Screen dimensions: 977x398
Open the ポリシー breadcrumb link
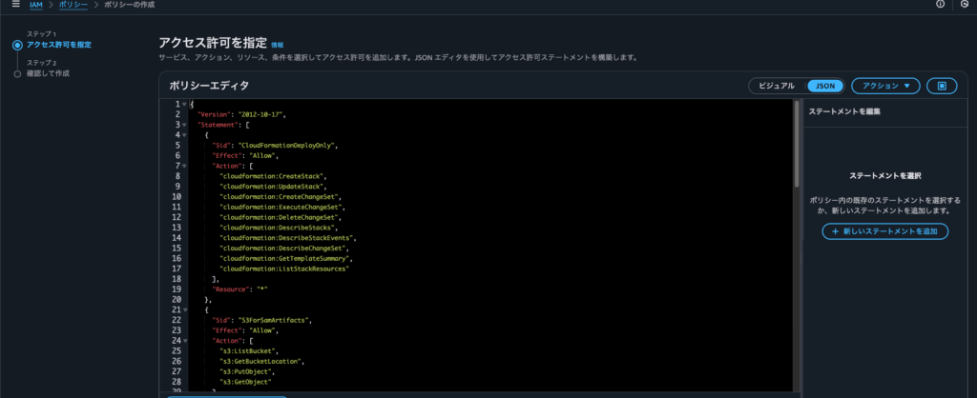[x=73, y=5]
